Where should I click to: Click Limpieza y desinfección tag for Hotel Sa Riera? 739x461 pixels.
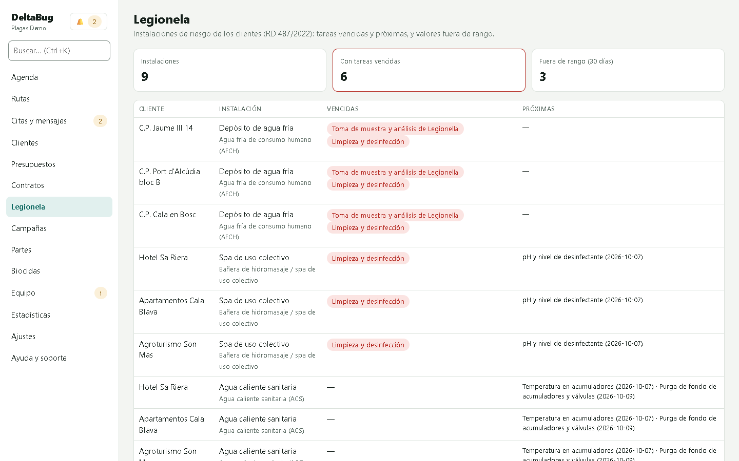[x=368, y=258]
